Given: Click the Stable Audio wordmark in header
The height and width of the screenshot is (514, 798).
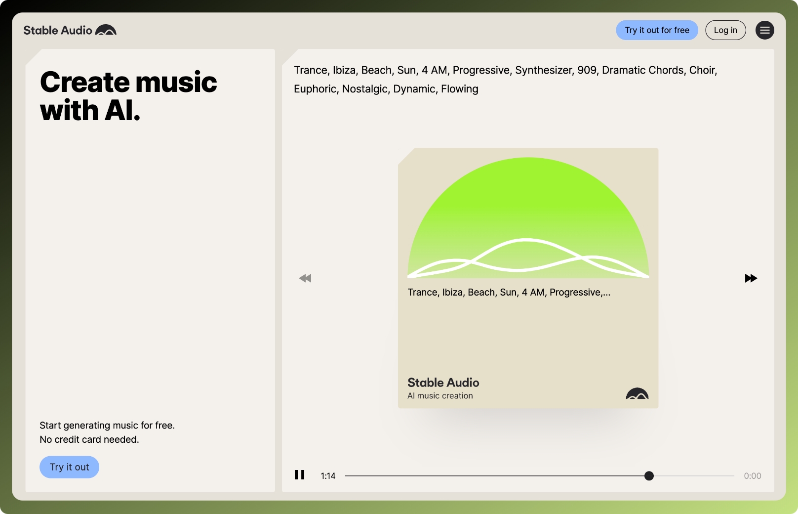Looking at the screenshot, I should coord(58,30).
